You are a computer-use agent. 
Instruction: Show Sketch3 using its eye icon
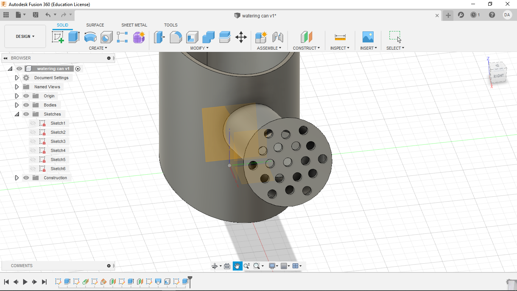[33, 141]
